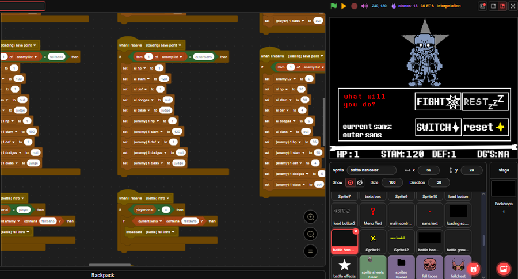This screenshot has height=279, width=518.
Task: Delete the battle handeler sprite
Action: 356,231
